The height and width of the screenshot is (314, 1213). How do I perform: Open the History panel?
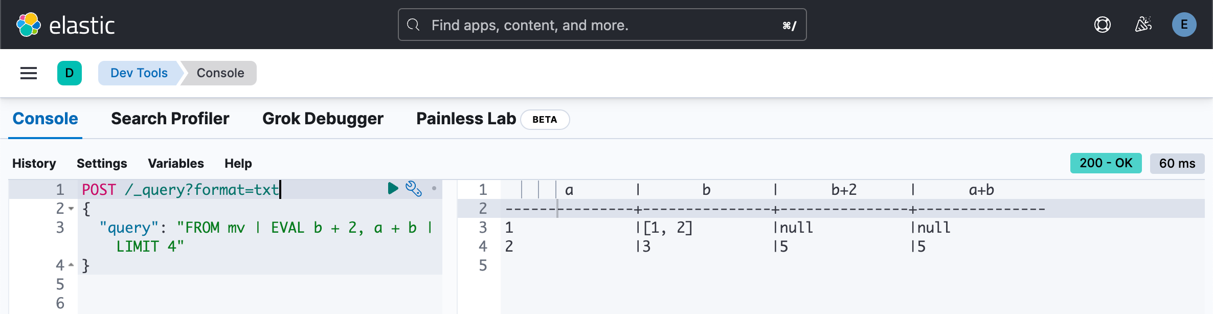34,163
